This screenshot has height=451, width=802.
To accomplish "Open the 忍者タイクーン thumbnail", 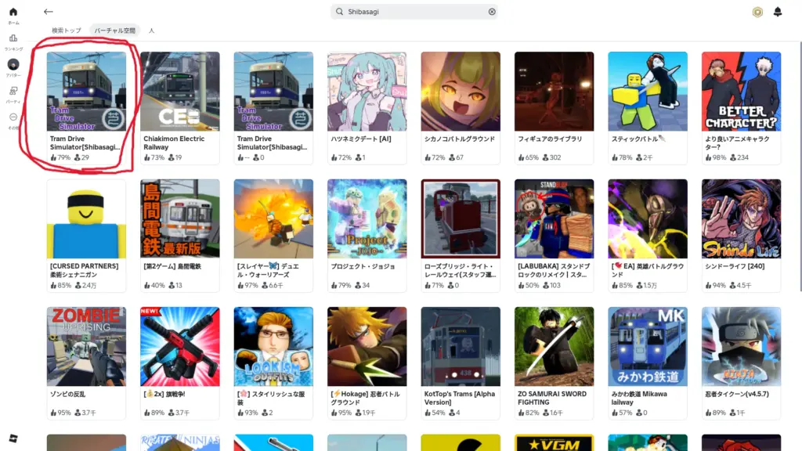I will (x=742, y=347).
